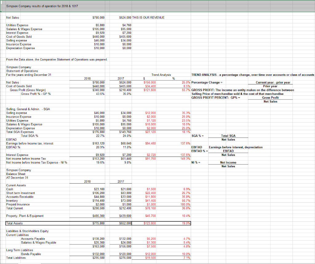
Task: Click the $652,000 Total Assets 2017 cell
Action: pos(125,223)
